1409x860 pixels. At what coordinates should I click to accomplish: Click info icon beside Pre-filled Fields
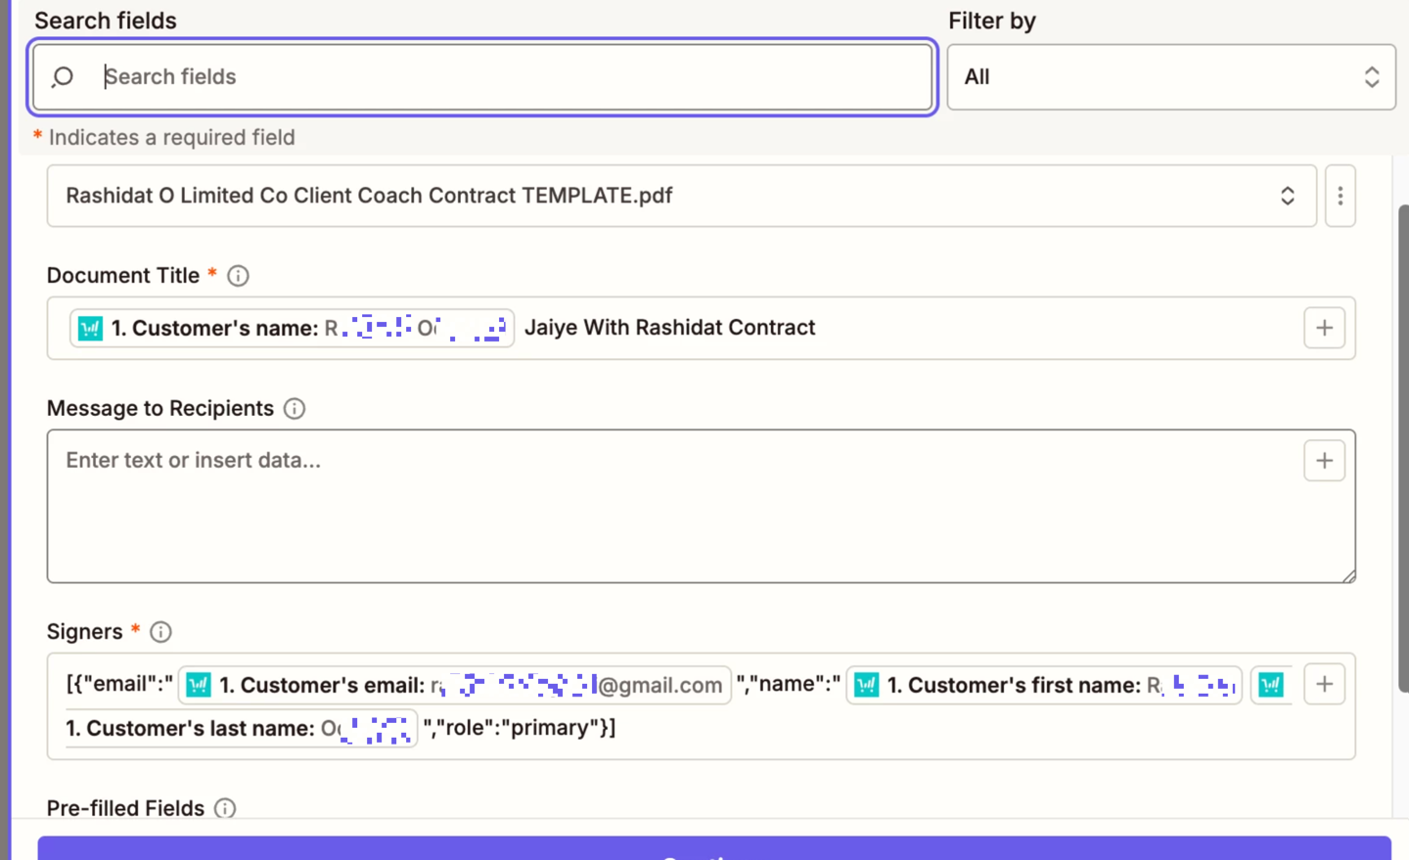coord(225,808)
